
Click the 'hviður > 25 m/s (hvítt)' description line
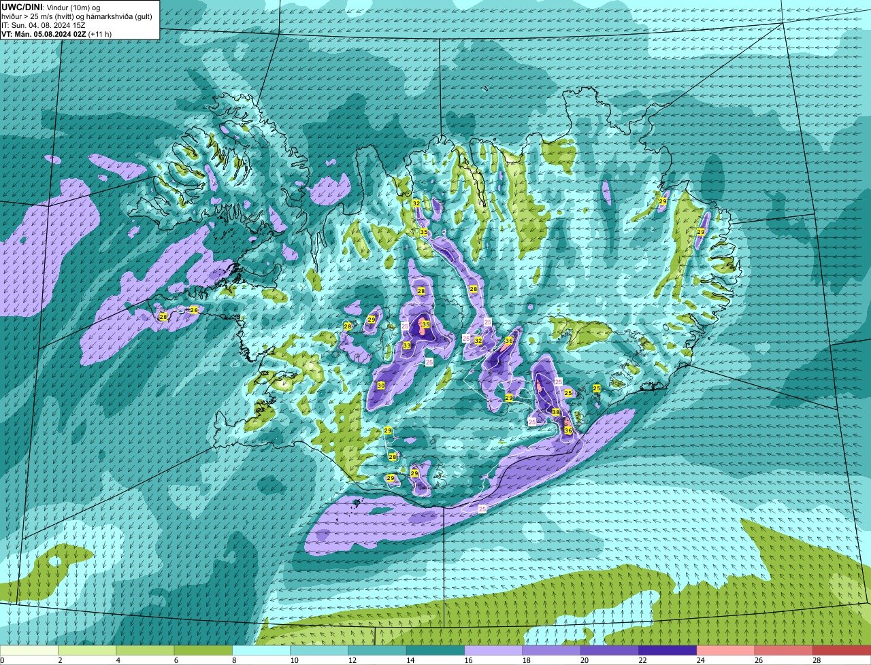(x=37, y=16)
